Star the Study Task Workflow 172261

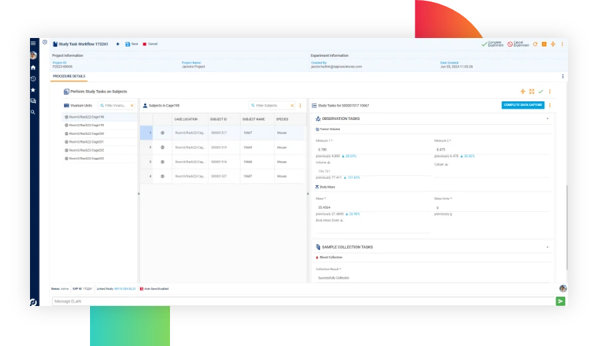(x=118, y=44)
